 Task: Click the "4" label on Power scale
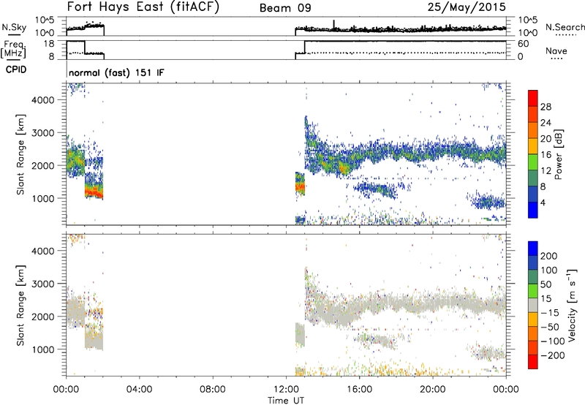tap(543, 202)
